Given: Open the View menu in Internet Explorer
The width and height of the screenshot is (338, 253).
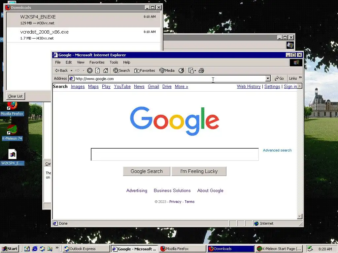Looking at the screenshot, I should coord(81,62).
